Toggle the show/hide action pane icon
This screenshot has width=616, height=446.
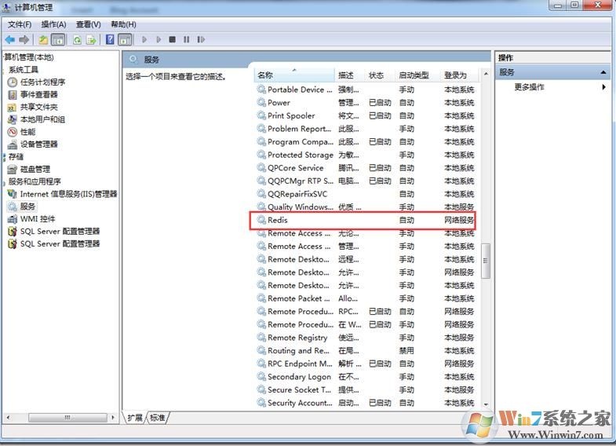click(x=125, y=39)
